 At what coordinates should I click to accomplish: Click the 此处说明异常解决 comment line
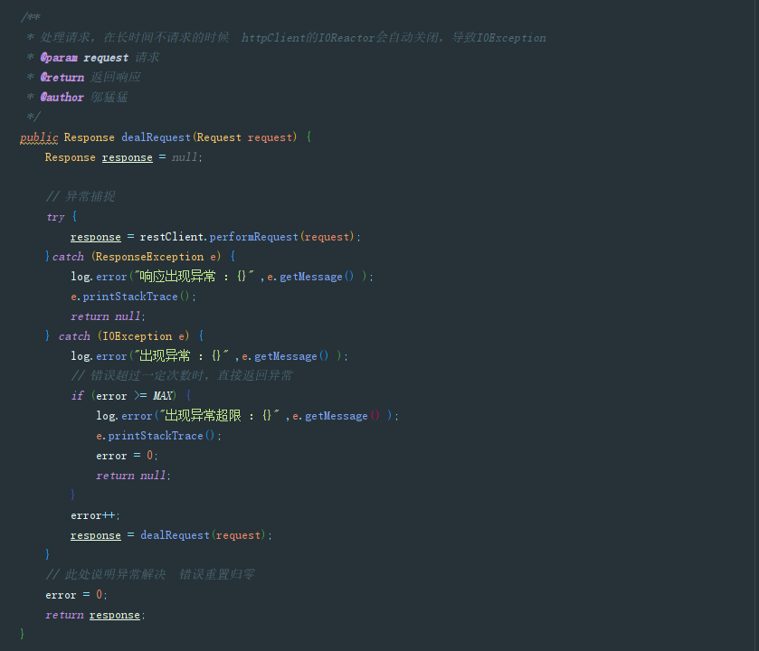click(150, 575)
